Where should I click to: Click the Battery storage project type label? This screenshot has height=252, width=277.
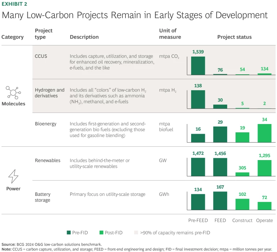[43, 197]
